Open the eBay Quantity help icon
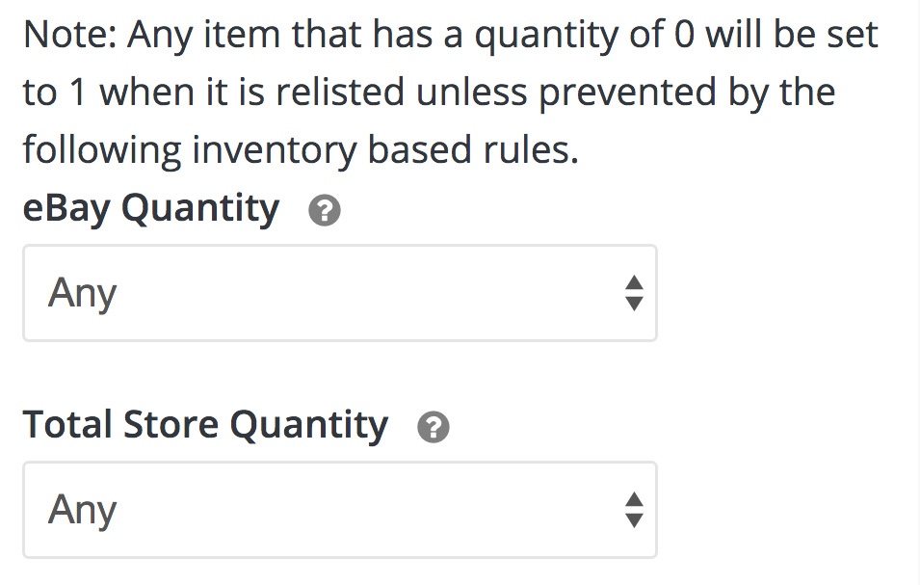 click(x=325, y=210)
